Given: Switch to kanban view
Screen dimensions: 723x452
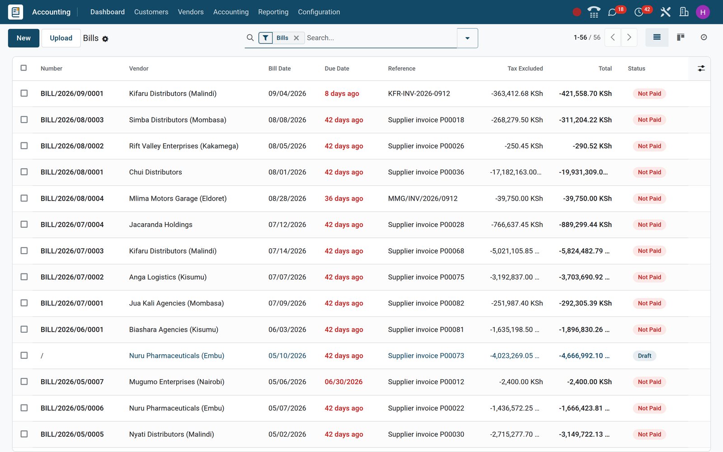Looking at the screenshot, I should pos(681,38).
